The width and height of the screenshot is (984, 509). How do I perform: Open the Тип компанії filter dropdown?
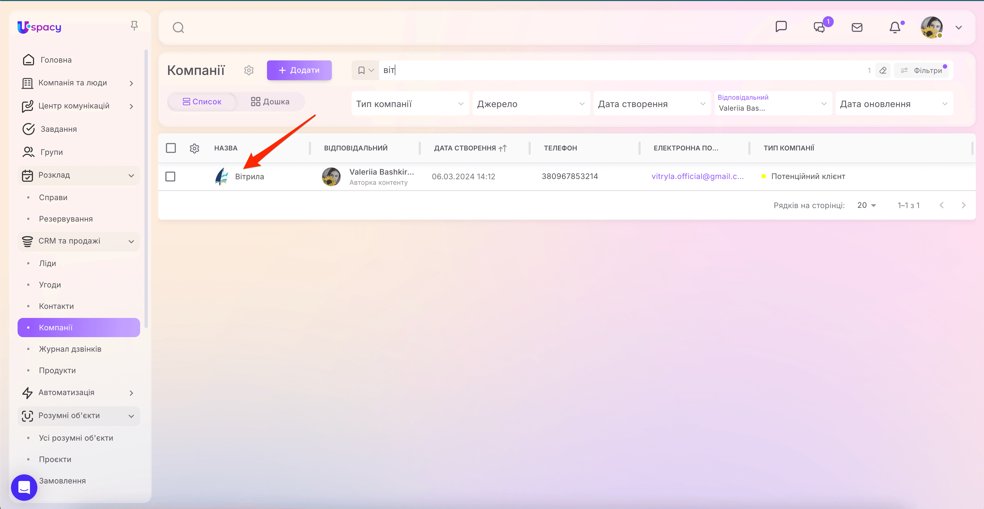[410, 104]
